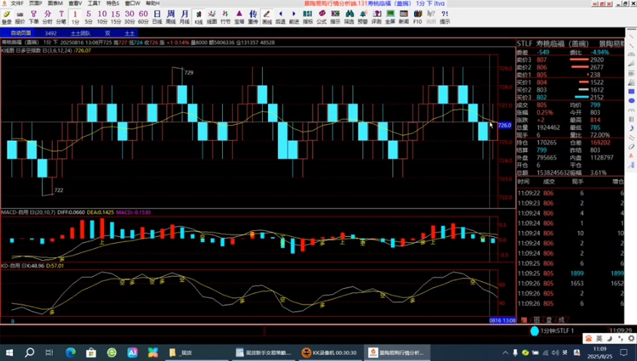Select the 30分 thirty-minute period
Image resolution: width=637 pixels, height=361 pixels.
coord(130,17)
